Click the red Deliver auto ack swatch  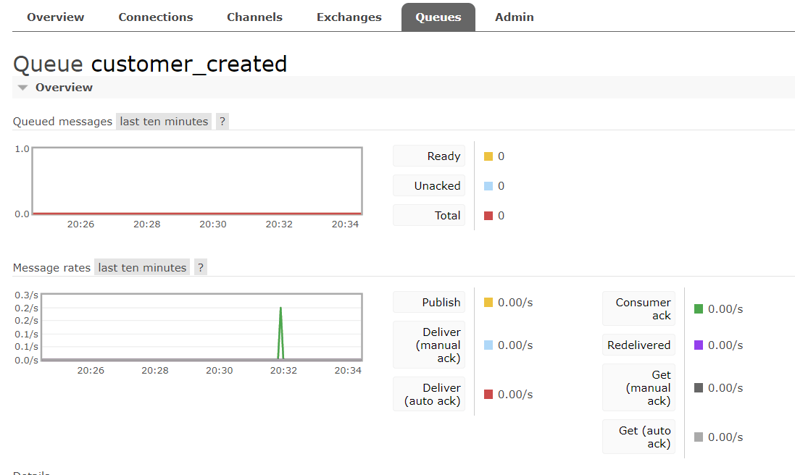(488, 395)
